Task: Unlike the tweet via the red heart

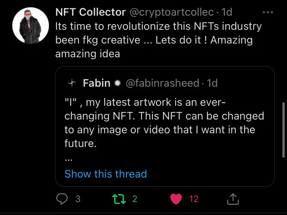Action: (176, 199)
